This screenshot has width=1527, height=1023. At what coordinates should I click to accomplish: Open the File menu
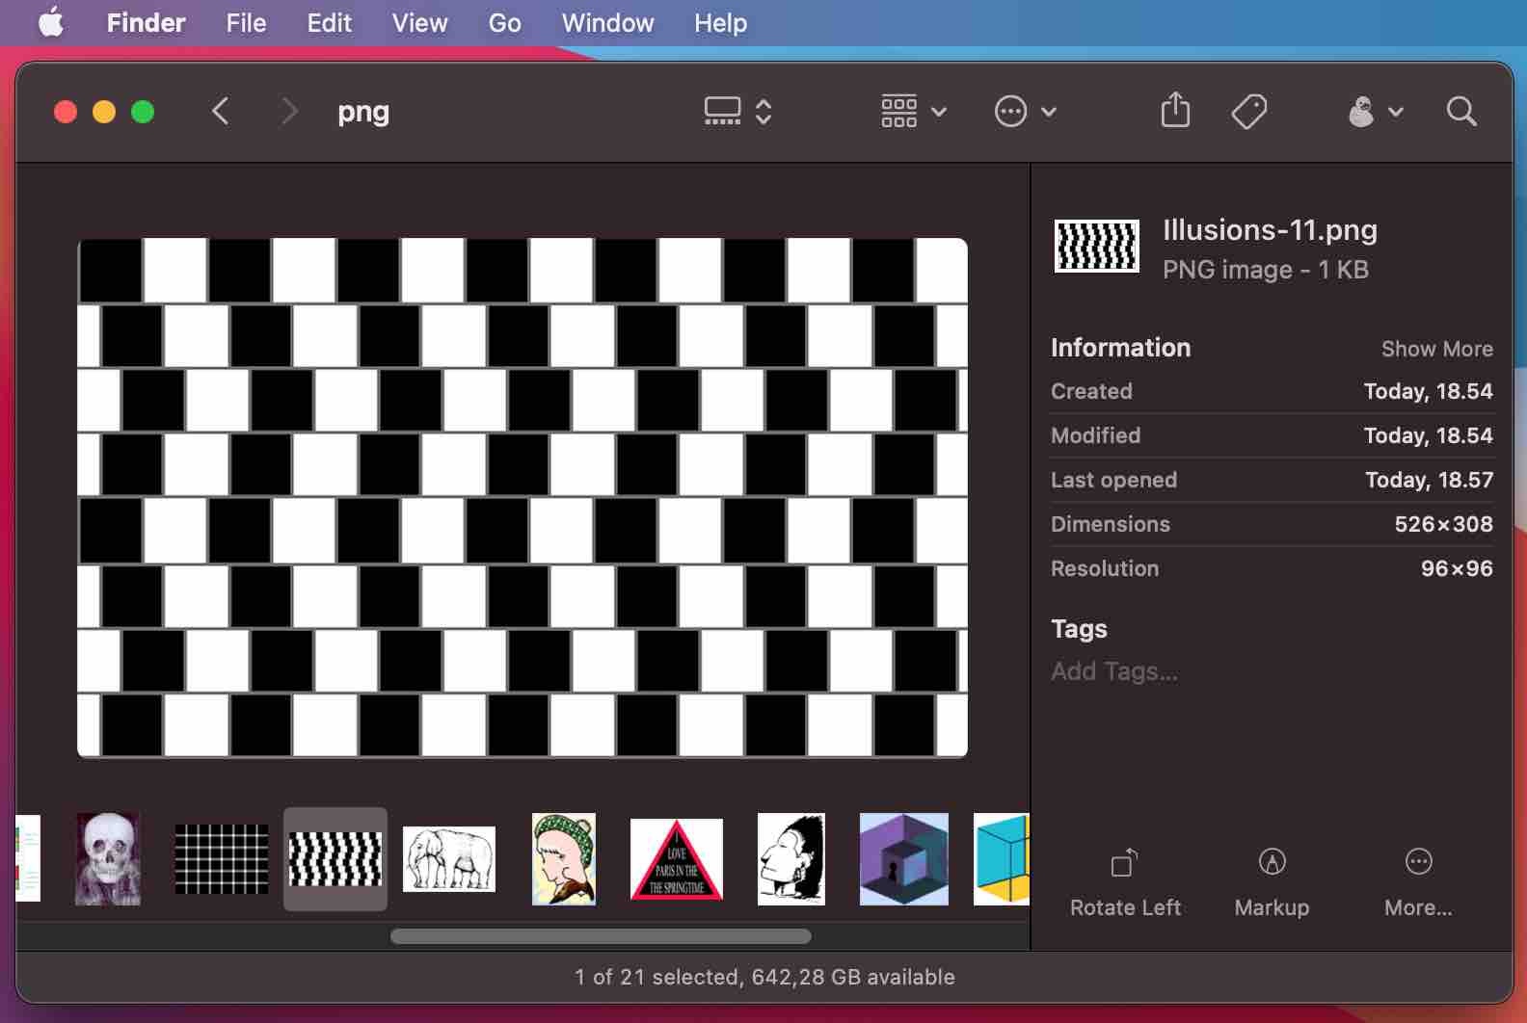point(246,22)
